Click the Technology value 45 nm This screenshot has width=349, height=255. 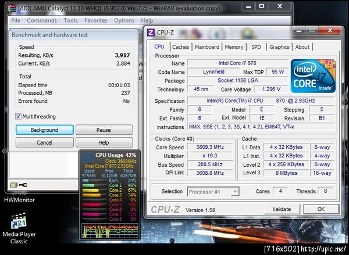pos(201,89)
